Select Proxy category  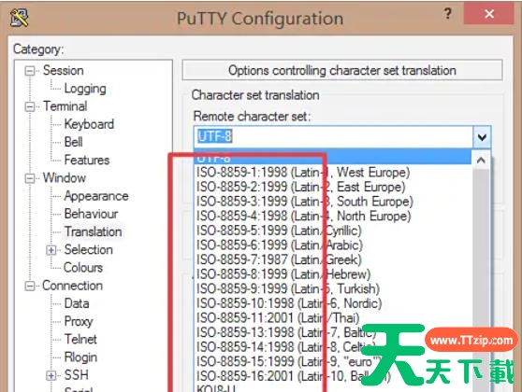point(79,322)
